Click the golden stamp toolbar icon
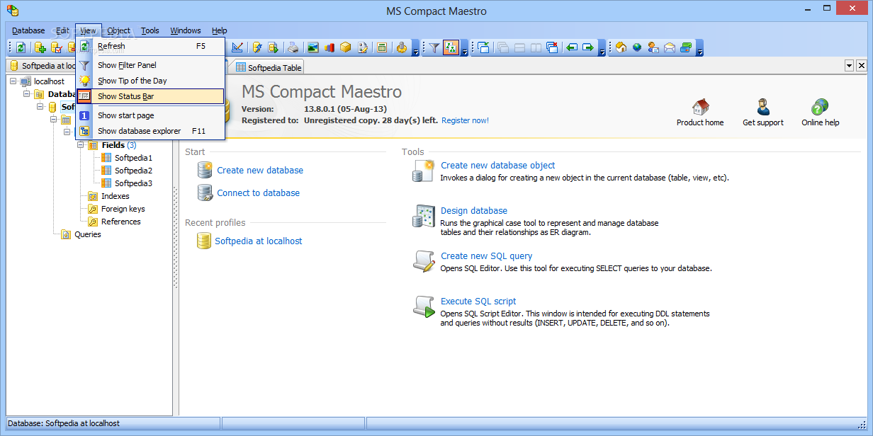Image resolution: width=873 pixels, height=436 pixels. 402,47
